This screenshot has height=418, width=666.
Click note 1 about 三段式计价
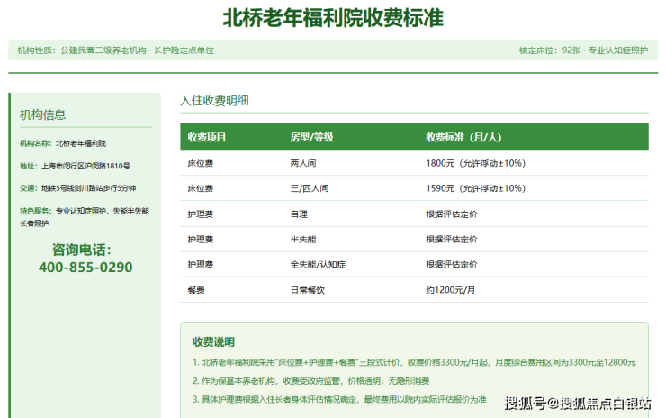pyautogui.click(x=414, y=362)
